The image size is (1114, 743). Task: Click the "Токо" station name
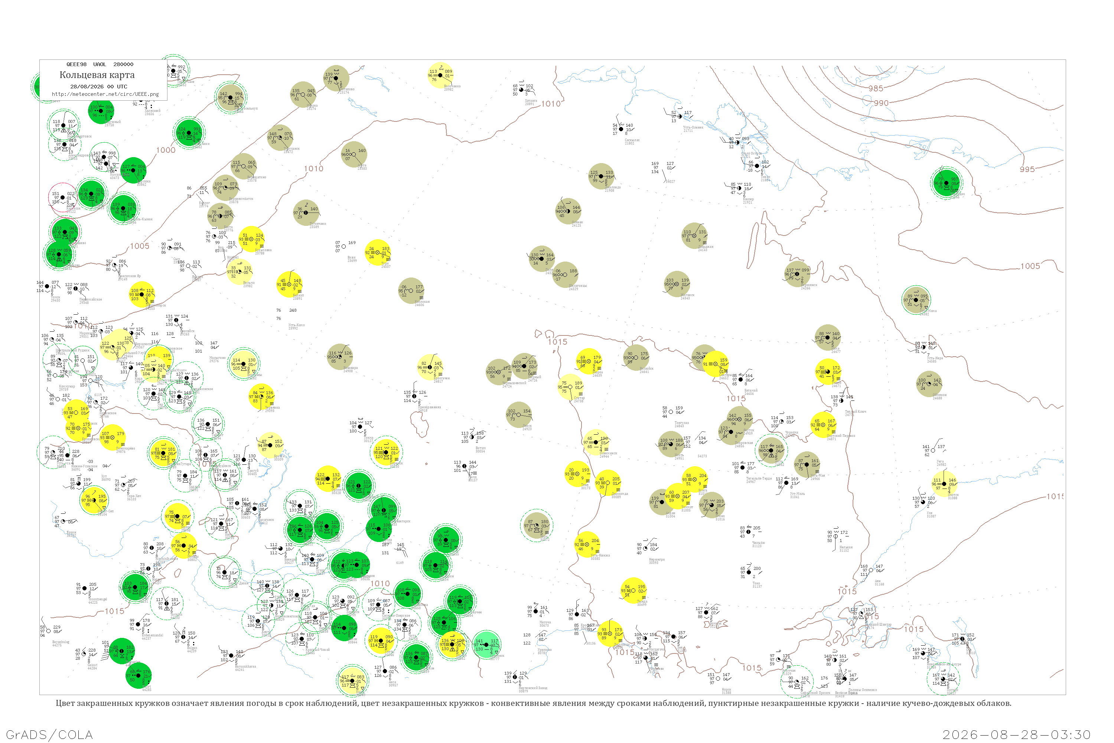(x=756, y=583)
